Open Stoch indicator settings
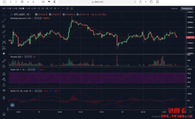Image resolution: width=195 pixels, height=119 pixels. pos(31,69)
